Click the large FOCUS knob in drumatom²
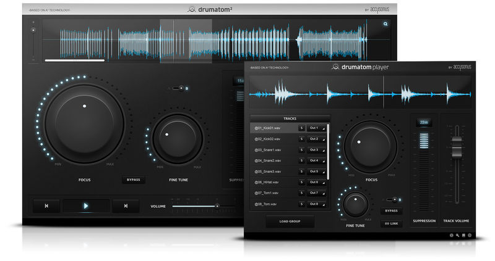 tap(84, 123)
